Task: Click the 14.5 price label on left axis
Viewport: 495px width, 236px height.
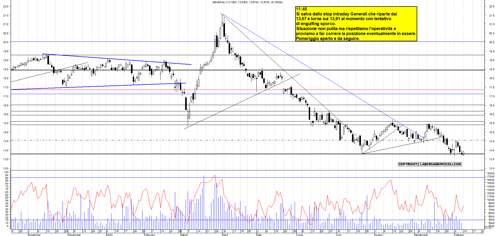Action: coord(5,141)
